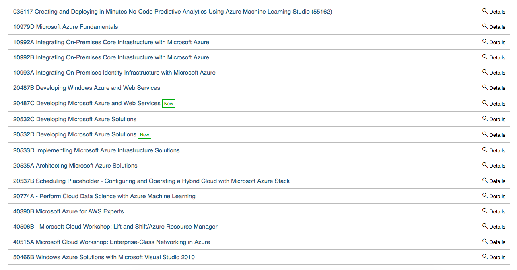Click magnifier icon in the 20487B row
This screenshot has height=270, width=517.
tap(485, 87)
